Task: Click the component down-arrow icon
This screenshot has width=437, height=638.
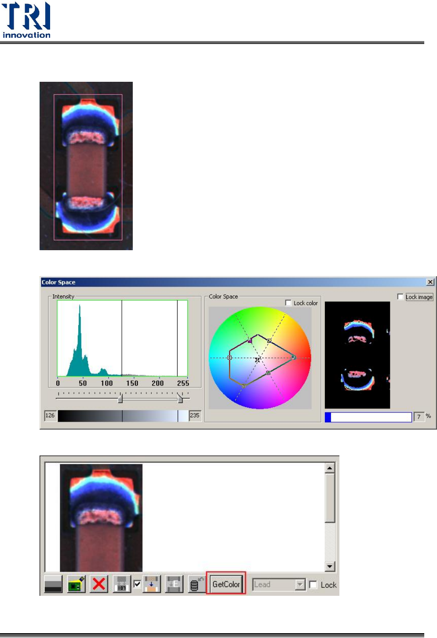Action: tap(152, 584)
